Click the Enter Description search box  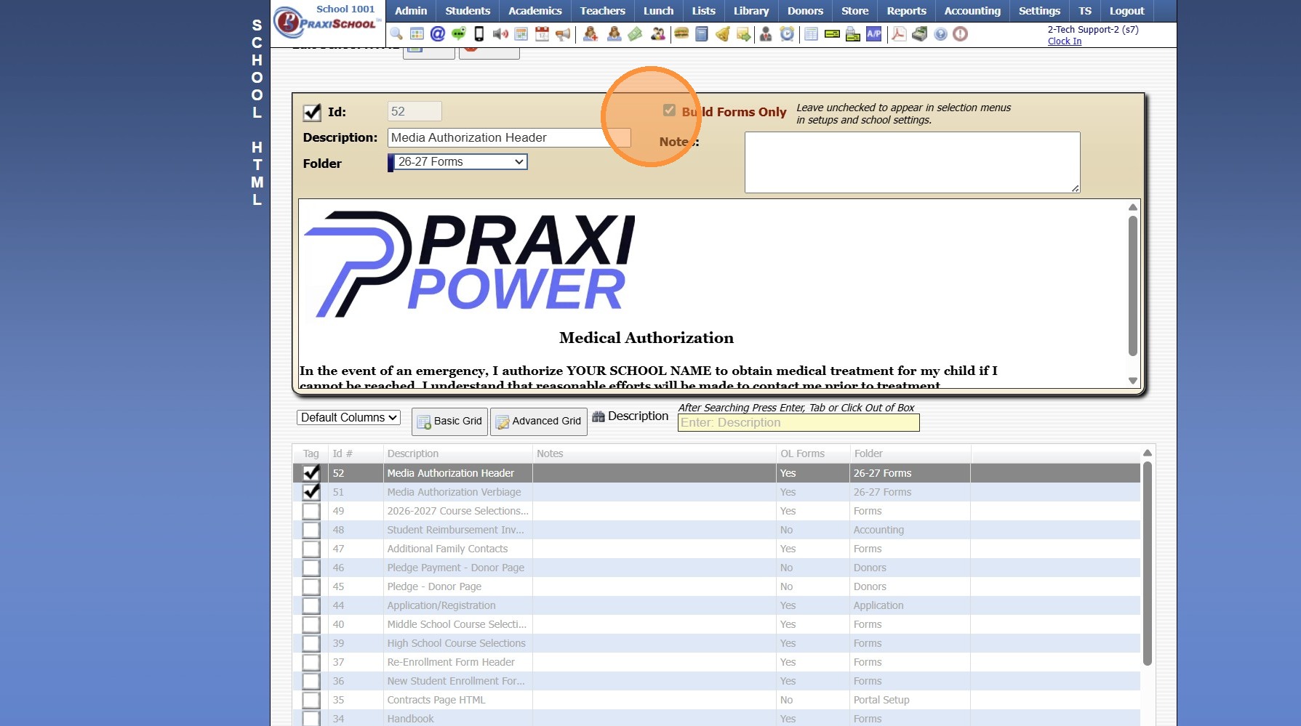[x=798, y=423]
